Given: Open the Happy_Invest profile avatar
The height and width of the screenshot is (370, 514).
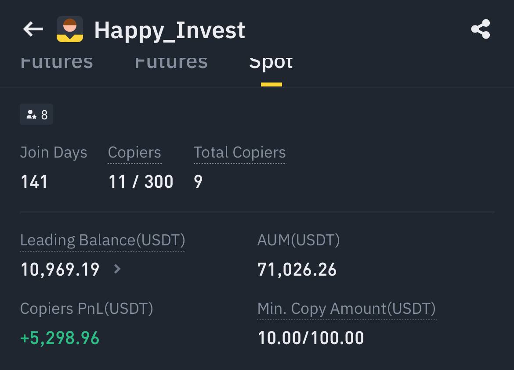Looking at the screenshot, I should pos(70,29).
